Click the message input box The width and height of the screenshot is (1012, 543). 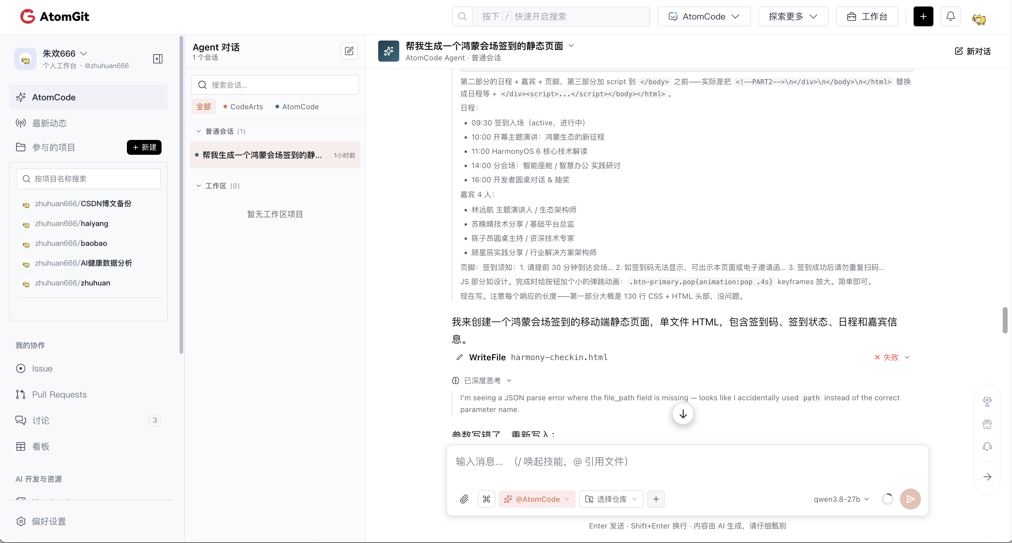(x=687, y=462)
